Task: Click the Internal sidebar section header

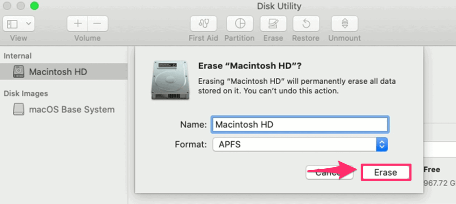Action: pyautogui.click(x=18, y=56)
